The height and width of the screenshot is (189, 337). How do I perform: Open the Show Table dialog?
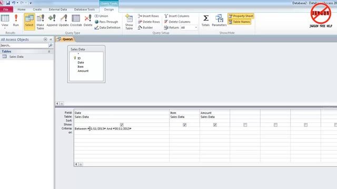pyautogui.click(x=129, y=22)
